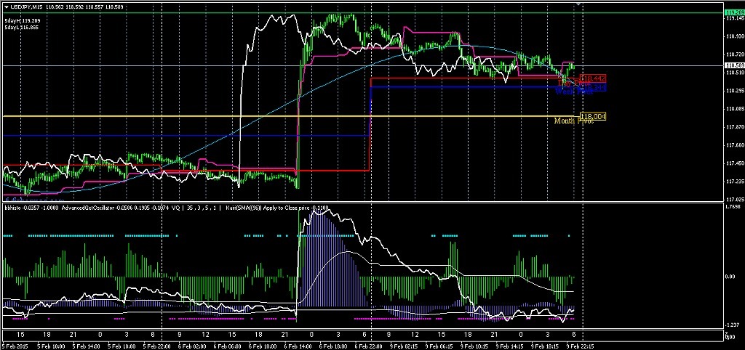Select the current price label 118.589
This screenshot has height=350, width=745.
pos(733,66)
